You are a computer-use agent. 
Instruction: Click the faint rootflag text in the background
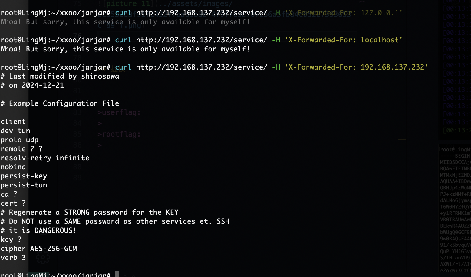pos(119,134)
